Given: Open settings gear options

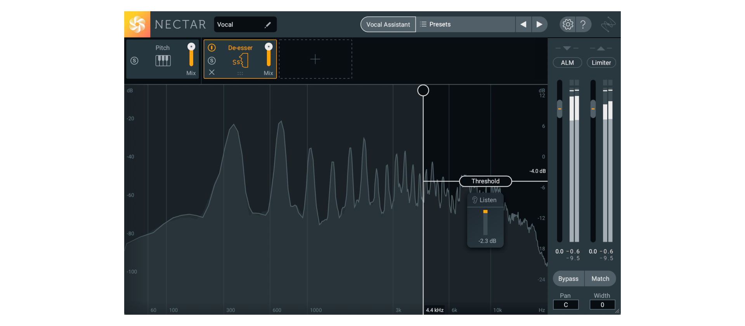Looking at the screenshot, I should point(568,24).
